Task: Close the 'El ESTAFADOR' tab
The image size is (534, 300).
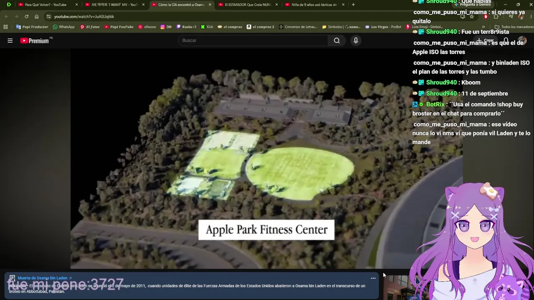Action: (277, 5)
